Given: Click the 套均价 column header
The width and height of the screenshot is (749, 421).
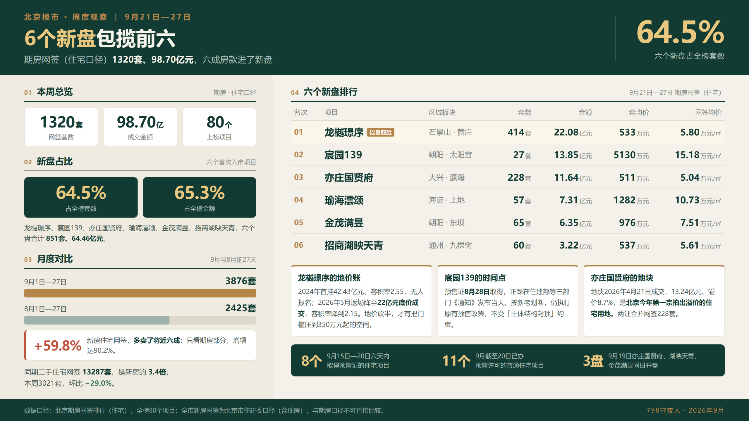Looking at the screenshot, I should (639, 112).
